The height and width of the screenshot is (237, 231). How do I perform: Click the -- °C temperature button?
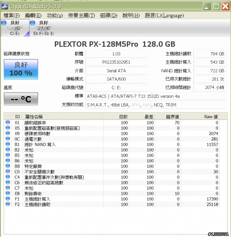point(21,99)
